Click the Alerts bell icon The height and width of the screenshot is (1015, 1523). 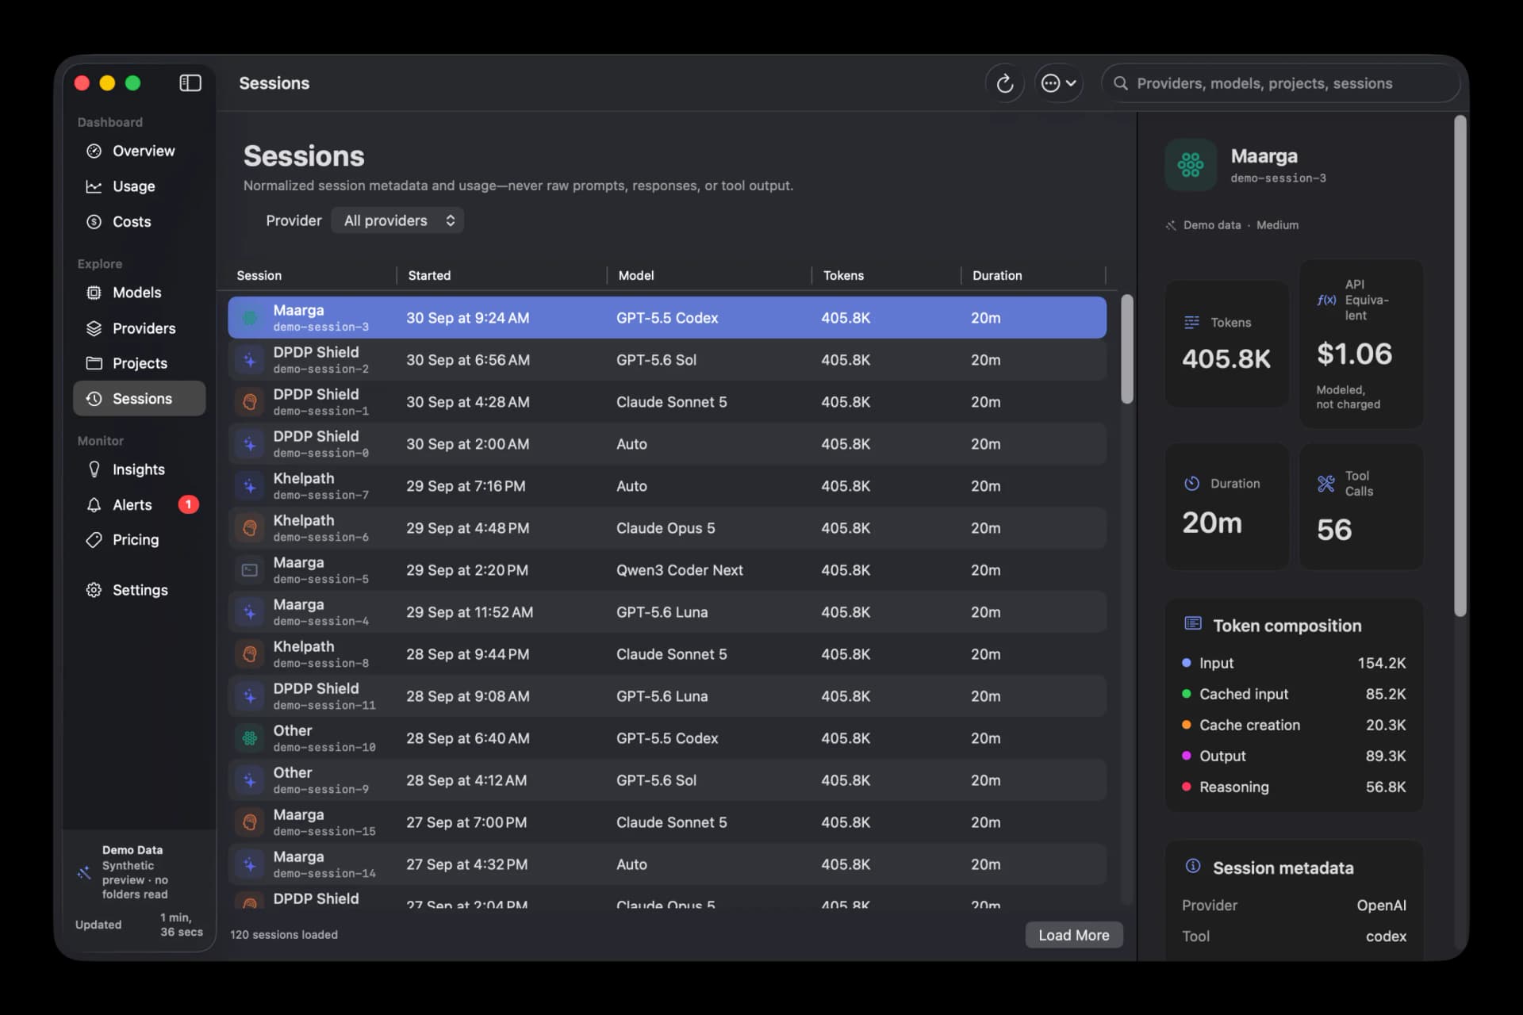pos(94,505)
